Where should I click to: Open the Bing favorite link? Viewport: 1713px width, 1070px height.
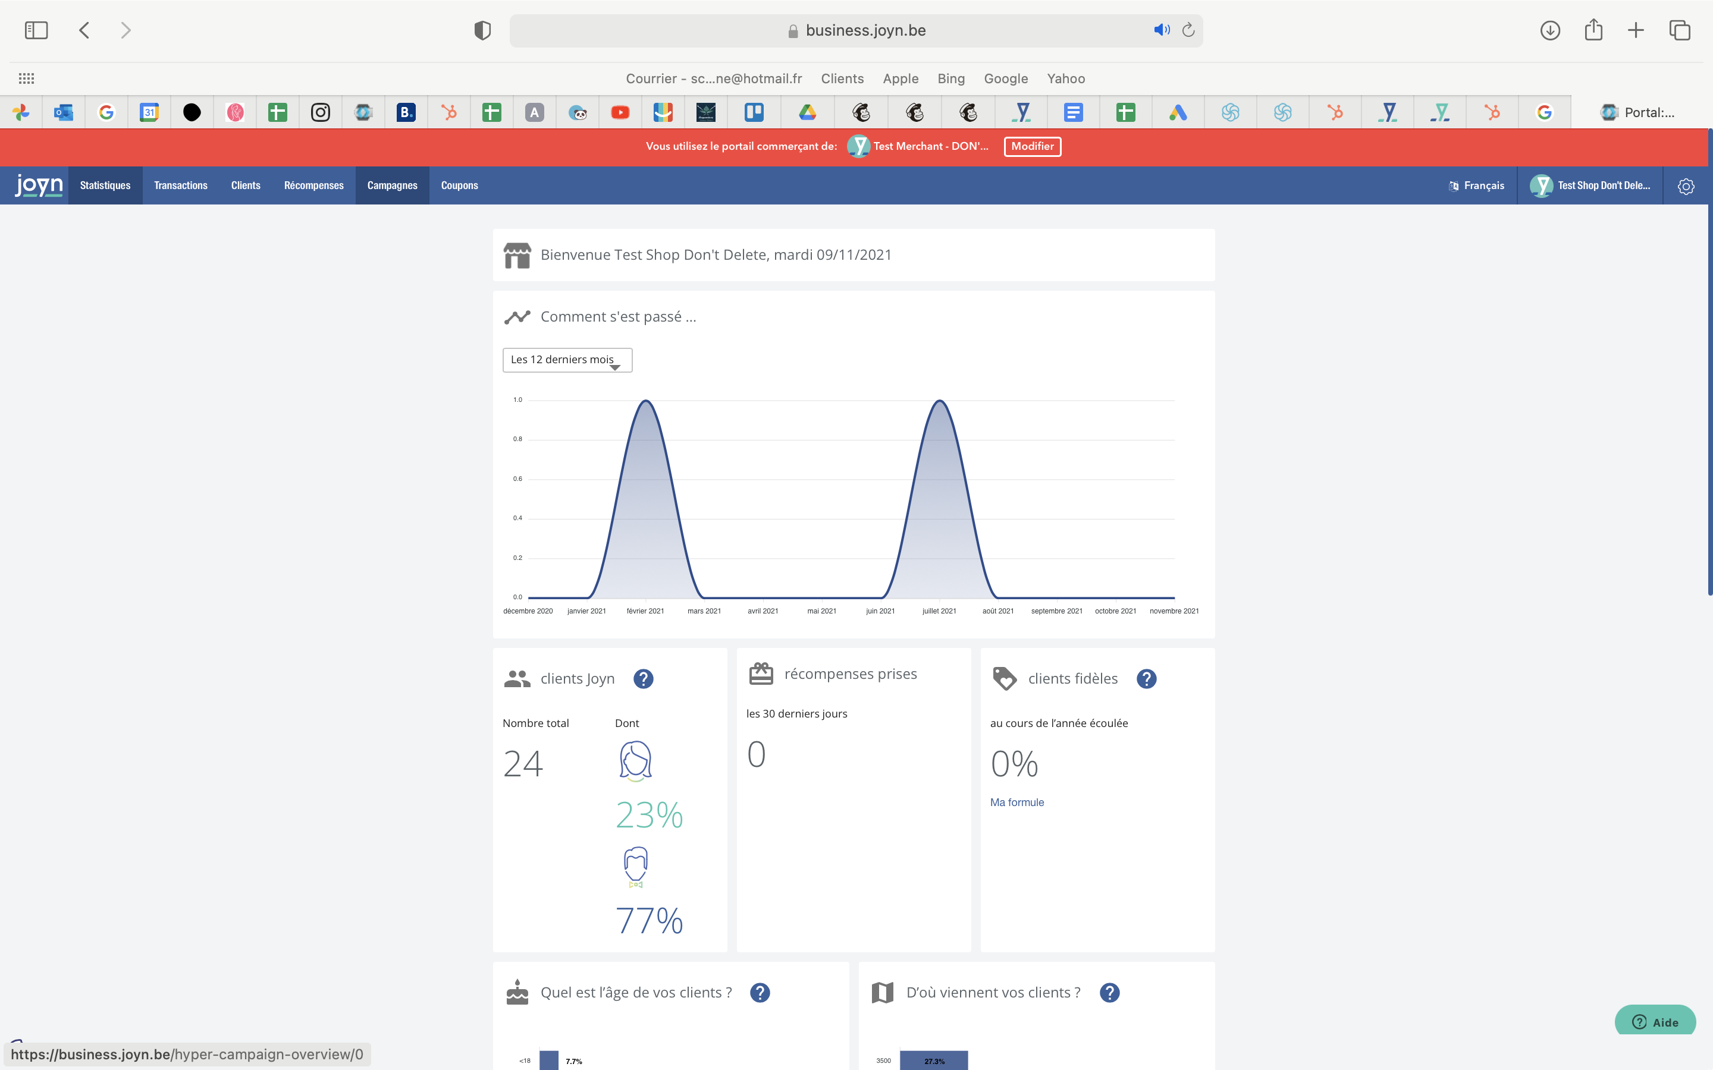951,78
